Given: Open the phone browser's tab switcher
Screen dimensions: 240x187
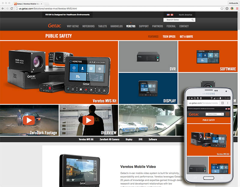Looking at the screenshot, I should click(222, 103).
